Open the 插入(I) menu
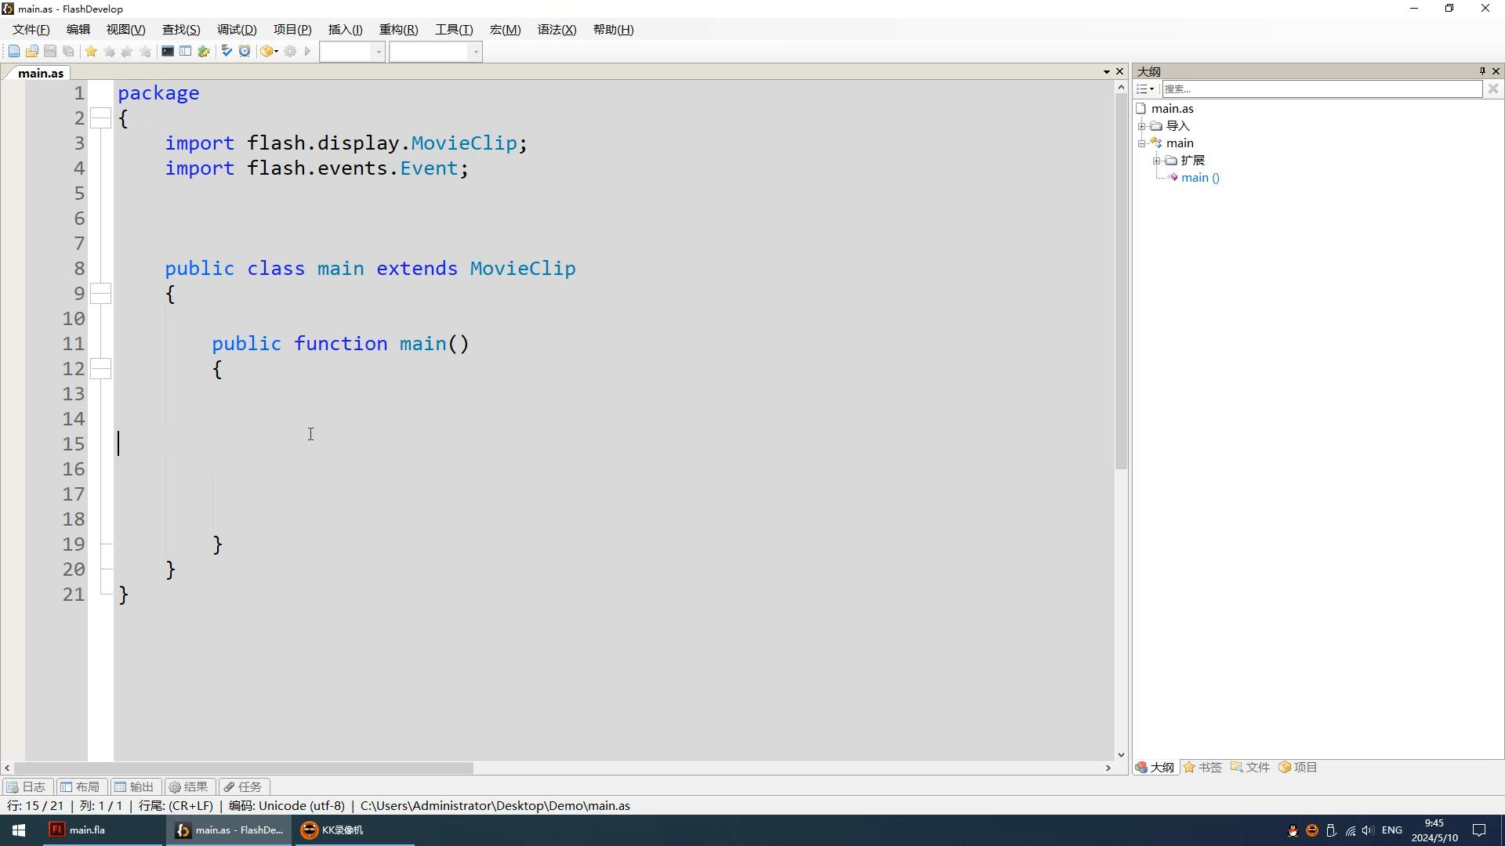The image size is (1505, 846). (346, 30)
